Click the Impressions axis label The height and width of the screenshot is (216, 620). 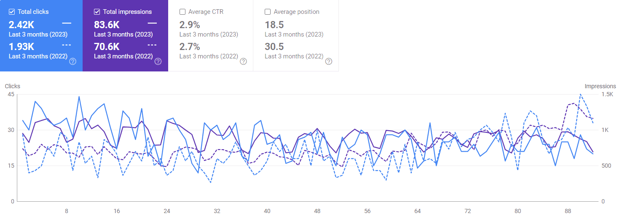point(600,86)
